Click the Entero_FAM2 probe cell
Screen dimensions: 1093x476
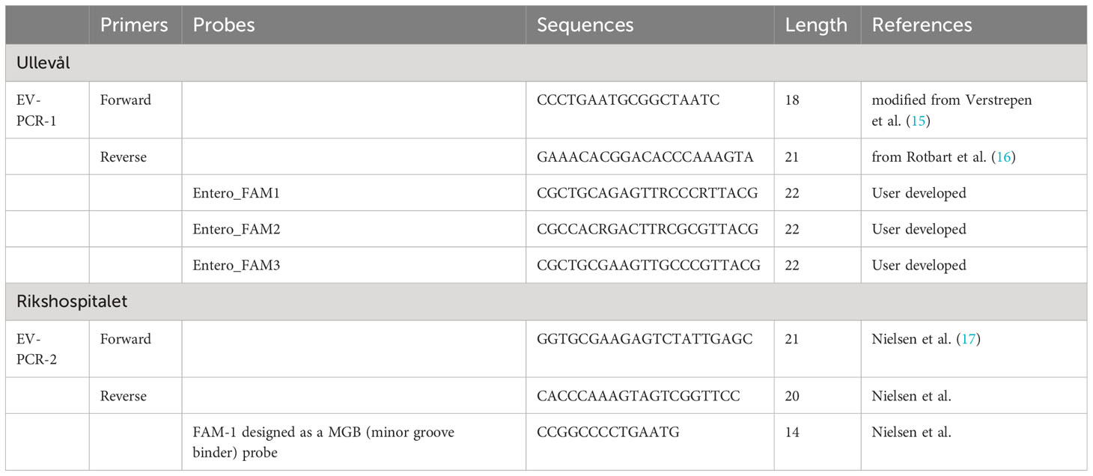pyautogui.click(x=353, y=228)
